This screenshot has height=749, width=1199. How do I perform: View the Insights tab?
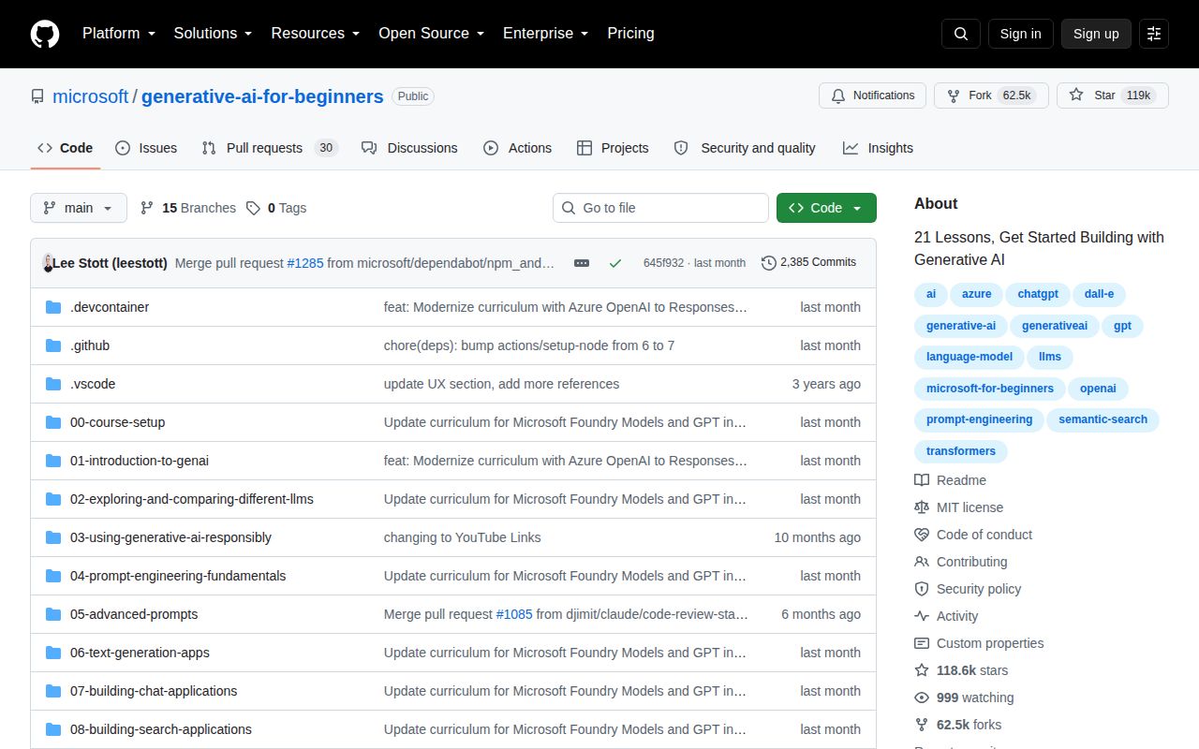[878, 148]
